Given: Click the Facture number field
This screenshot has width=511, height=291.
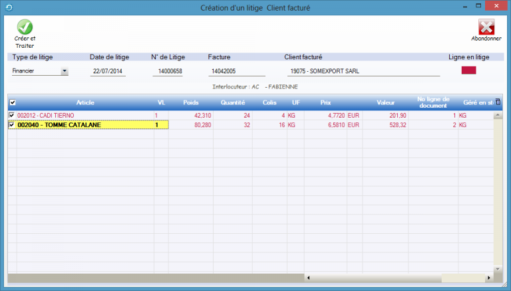Looking at the screenshot, I should coord(236,71).
